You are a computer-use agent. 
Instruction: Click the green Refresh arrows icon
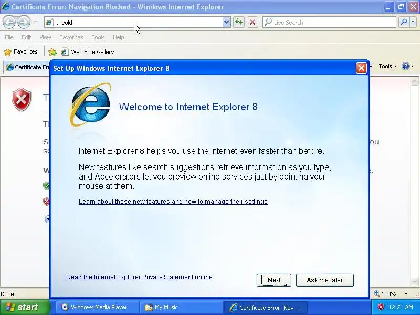pyautogui.click(x=239, y=22)
